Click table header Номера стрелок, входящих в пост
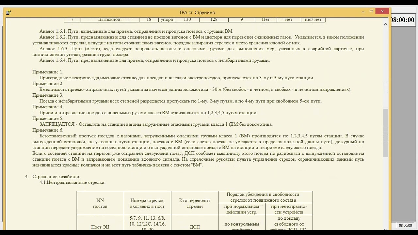This screenshot has height=235, width=418. [x=147, y=203]
